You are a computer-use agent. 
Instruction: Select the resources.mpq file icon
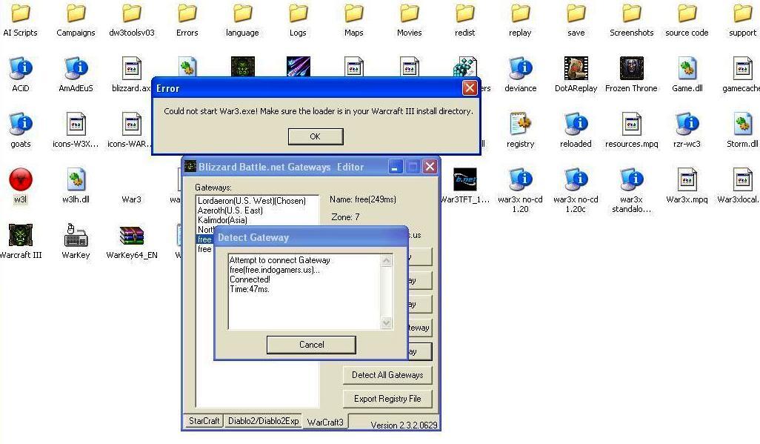point(632,124)
